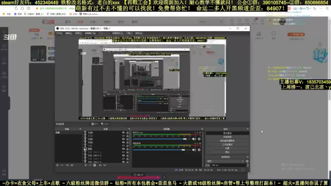
Task: Open Sources dock panel pop-out icon
Action: pyautogui.click(x=129, y=129)
